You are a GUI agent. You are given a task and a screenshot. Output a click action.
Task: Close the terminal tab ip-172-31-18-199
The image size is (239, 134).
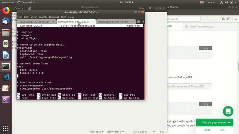tap(133, 22)
